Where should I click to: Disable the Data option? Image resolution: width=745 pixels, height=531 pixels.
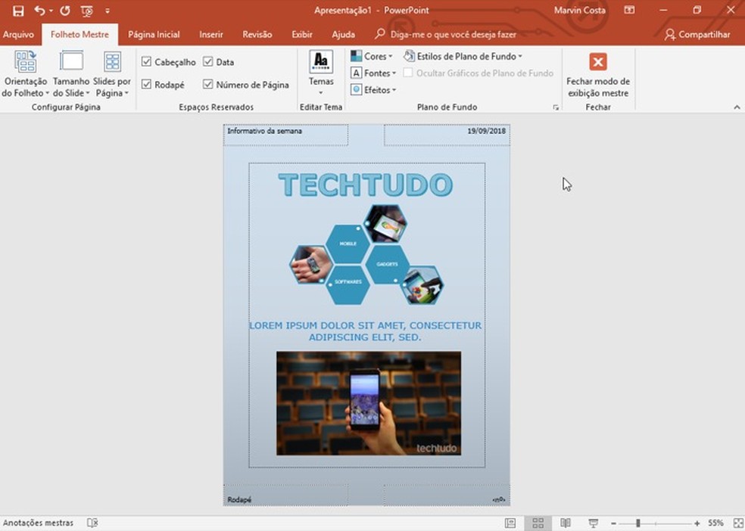pyautogui.click(x=207, y=62)
